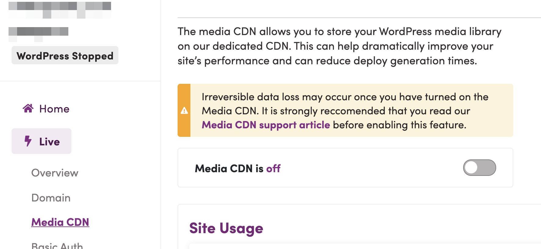
Task: Select the Live section label
Action: [x=49, y=142]
